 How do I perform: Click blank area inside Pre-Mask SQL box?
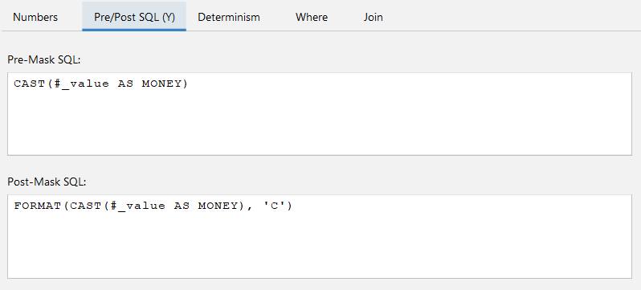pos(320,123)
